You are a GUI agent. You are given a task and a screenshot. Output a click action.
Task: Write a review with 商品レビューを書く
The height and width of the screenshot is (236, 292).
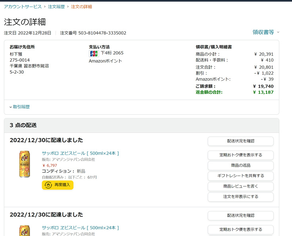[x=240, y=187]
